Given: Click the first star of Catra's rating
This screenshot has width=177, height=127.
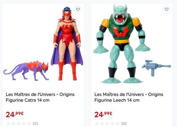Looking at the screenshot, I should (8, 123).
